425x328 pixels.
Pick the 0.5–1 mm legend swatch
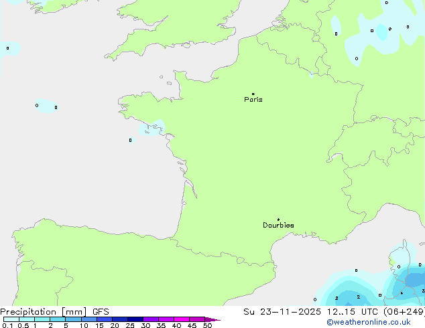pos(27,319)
